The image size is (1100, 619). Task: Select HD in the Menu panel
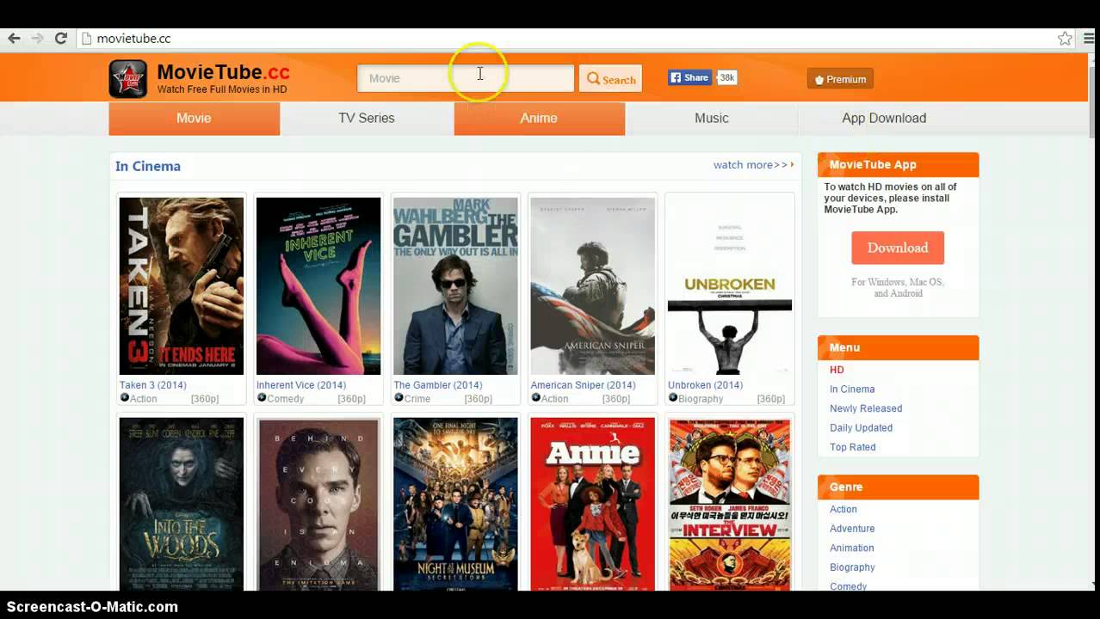(x=837, y=370)
